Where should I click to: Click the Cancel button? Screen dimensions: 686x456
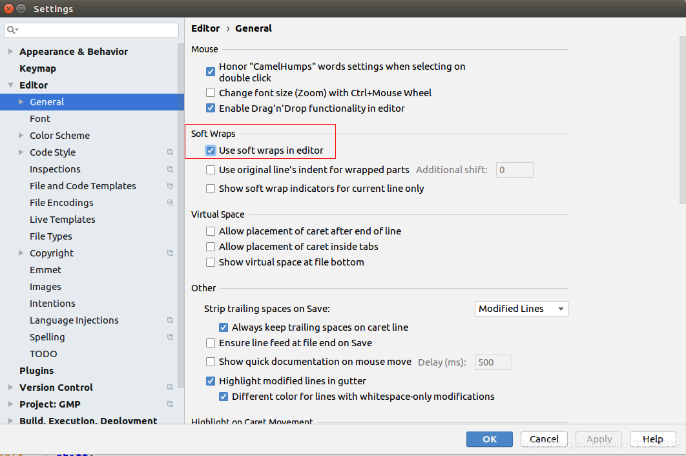[544, 439]
